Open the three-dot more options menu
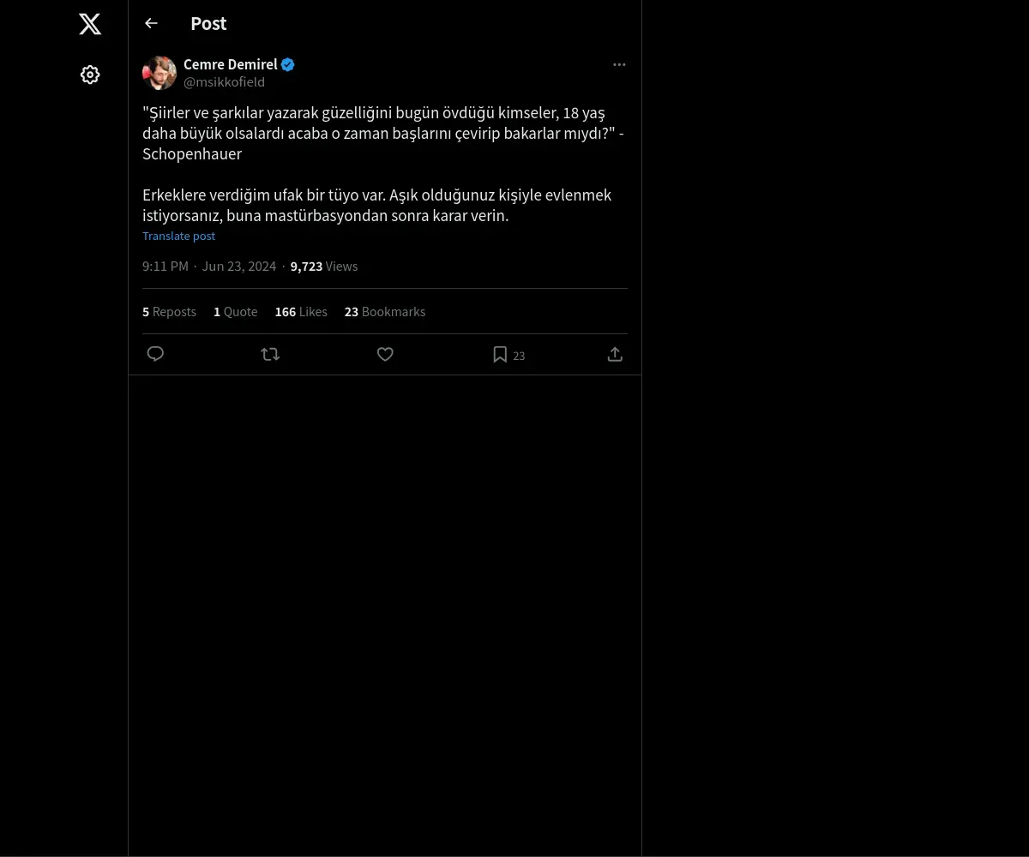This screenshot has width=1029, height=857. point(619,65)
